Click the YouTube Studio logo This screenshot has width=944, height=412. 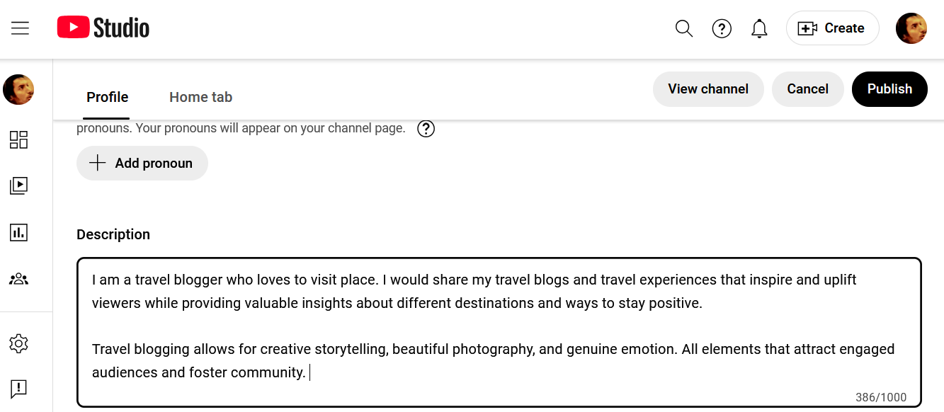click(x=103, y=28)
